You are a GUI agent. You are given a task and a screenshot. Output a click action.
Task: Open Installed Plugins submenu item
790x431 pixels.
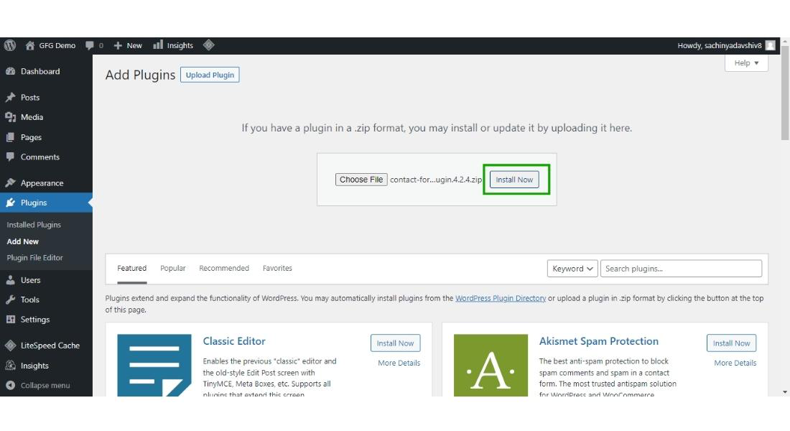34,225
